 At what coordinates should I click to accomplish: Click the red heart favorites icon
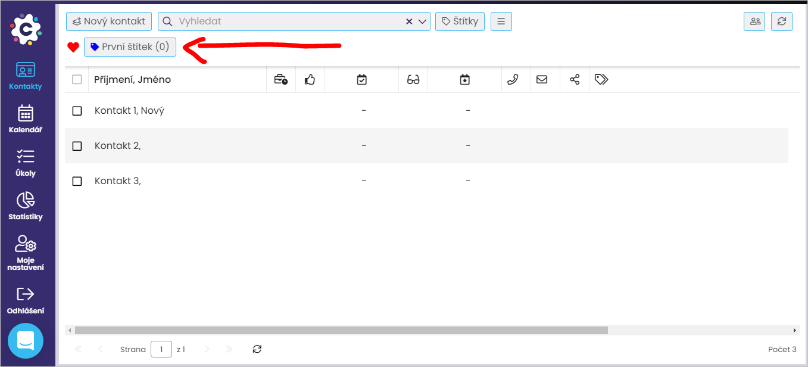click(73, 47)
